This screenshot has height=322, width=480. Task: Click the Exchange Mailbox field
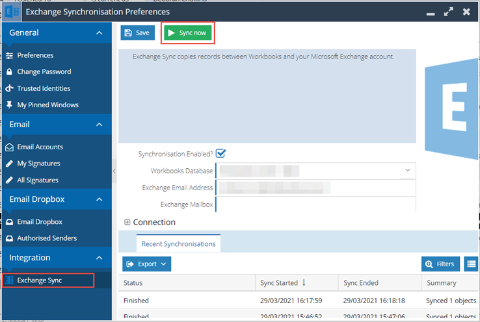pyautogui.click(x=316, y=204)
